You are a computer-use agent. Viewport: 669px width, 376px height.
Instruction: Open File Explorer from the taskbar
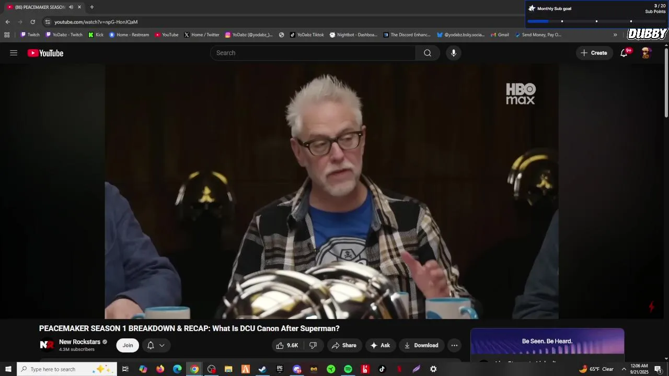click(x=228, y=369)
